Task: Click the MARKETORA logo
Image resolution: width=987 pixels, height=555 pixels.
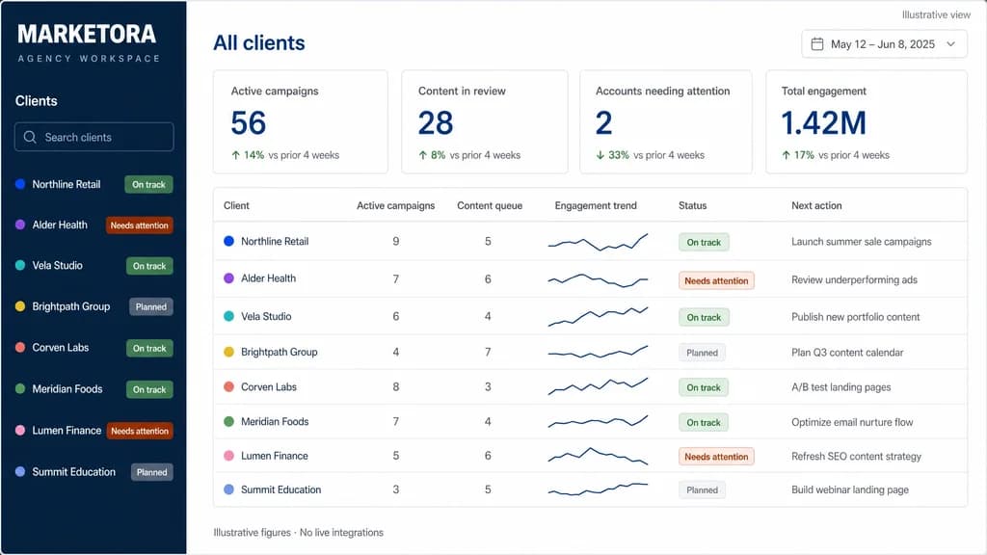Action: click(x=87, y=35)
